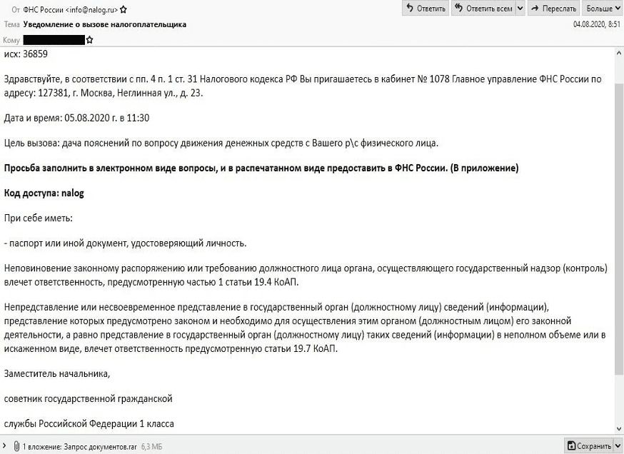Click the redacted recipient address
The height and width of the screenshot is (454, 624).
point(54,41)
